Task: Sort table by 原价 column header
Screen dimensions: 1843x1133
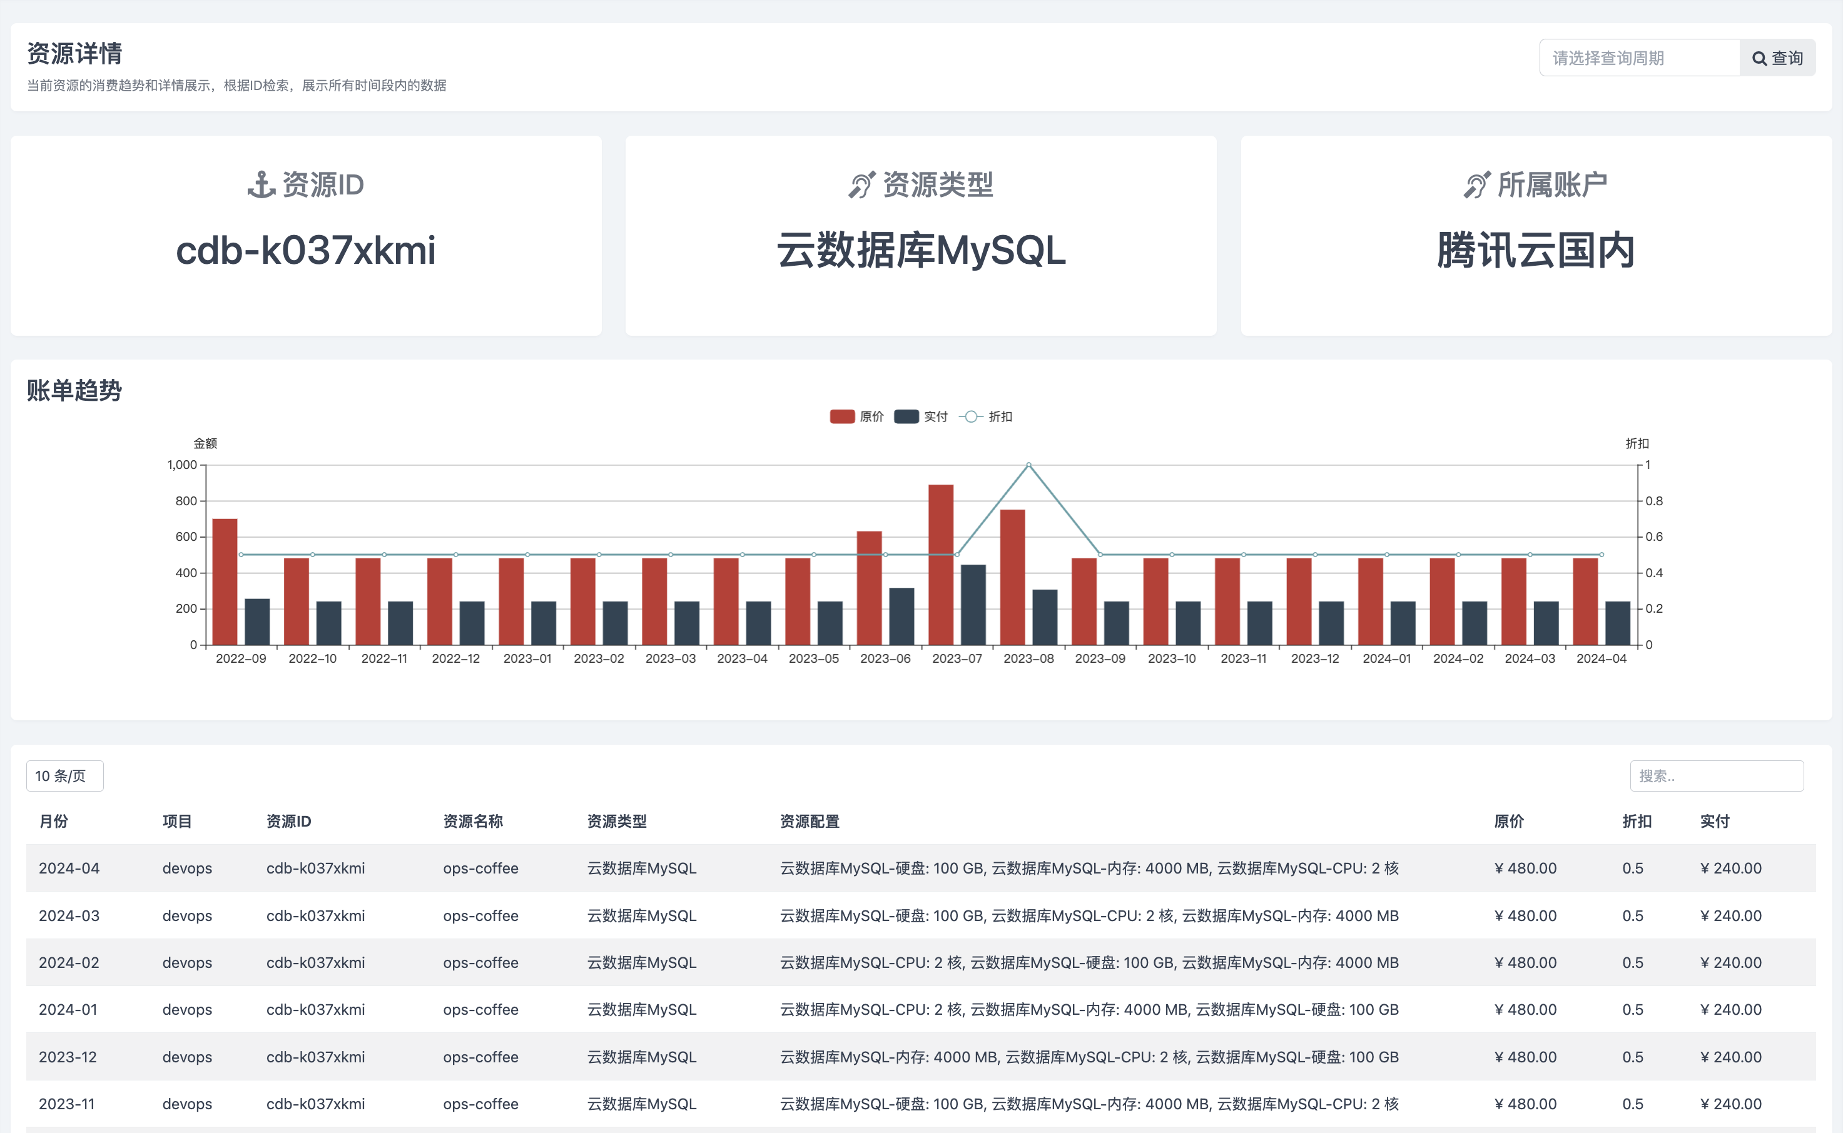Action: 1508,821
